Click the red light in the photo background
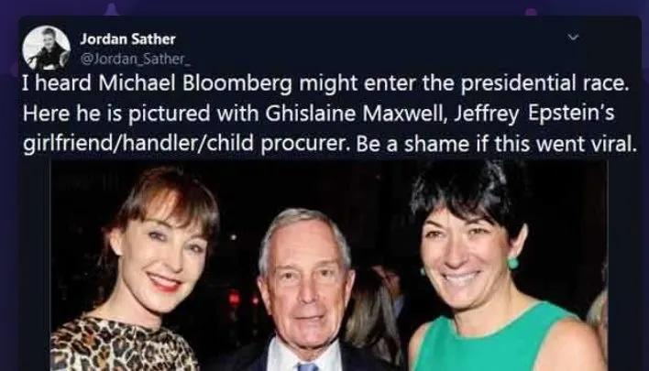This screenshot has width=649, height=371. click(235, 298)
